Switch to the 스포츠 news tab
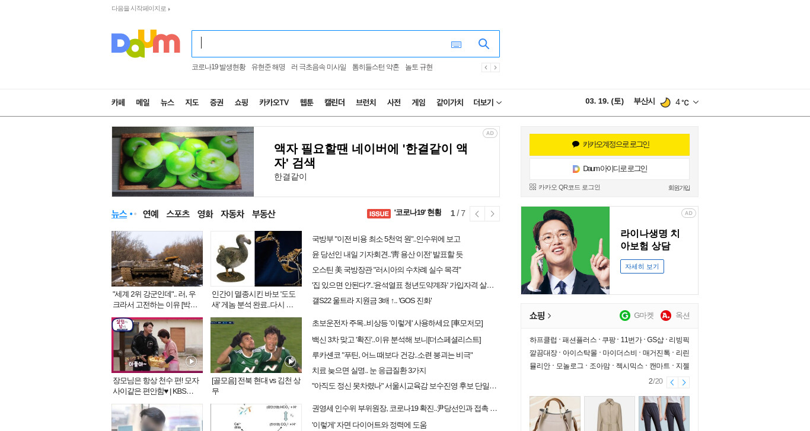This screenshot has height=431, width=810. coord(178,214)
